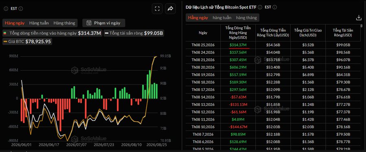
Task: Click info icon right of chart EST label
Action: 21,8
